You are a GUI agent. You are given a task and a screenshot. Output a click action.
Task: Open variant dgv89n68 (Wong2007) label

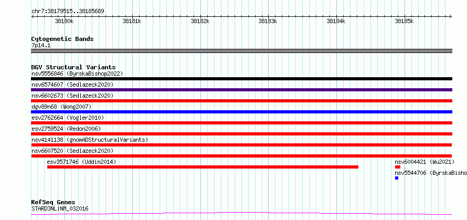click(61, 107)
